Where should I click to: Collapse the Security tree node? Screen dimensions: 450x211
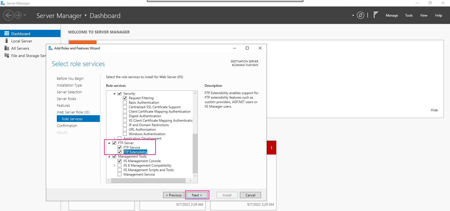click(114, 94)
